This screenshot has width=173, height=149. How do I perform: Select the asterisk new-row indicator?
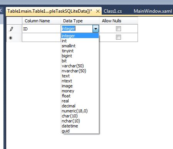click(x=10, y=38)
